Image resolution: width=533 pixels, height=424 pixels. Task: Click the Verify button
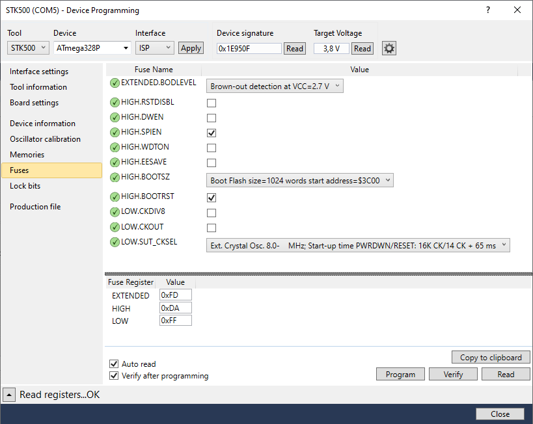(453, 375)
